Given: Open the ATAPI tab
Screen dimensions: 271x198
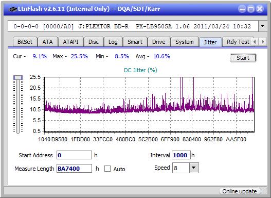Looking at the screenshot, I should click(x=70, y=42).
